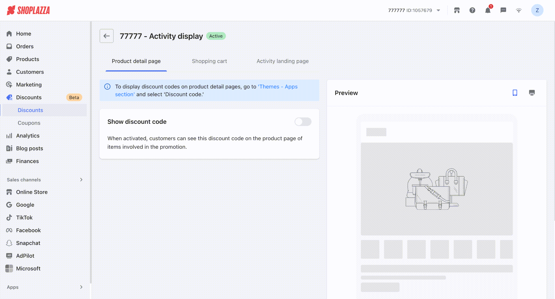Click the product image in preview
This screenshot has width=555, height=299.
436,189
